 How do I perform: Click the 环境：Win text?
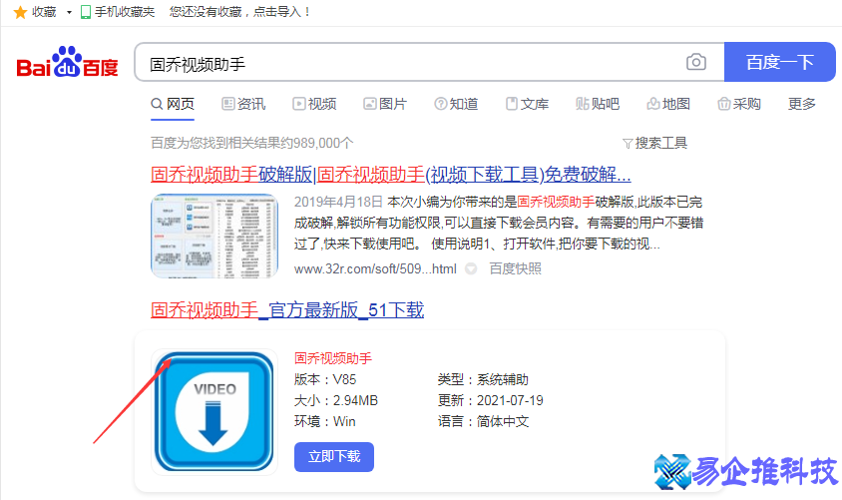[x=325, y=421]
